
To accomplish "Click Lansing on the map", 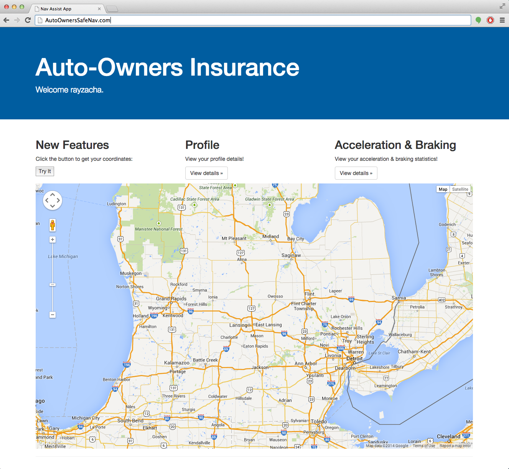I will (x=239, y=325).
